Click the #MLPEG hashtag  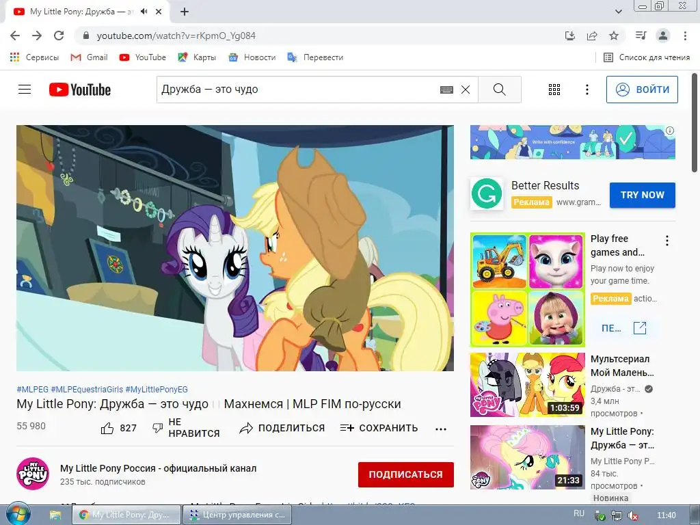(33, 389)
